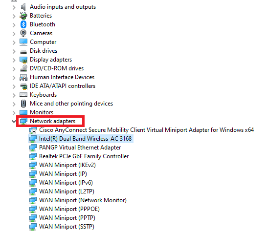Click the Cameras webcam icon
267x233 pixels.
[23, 33]
